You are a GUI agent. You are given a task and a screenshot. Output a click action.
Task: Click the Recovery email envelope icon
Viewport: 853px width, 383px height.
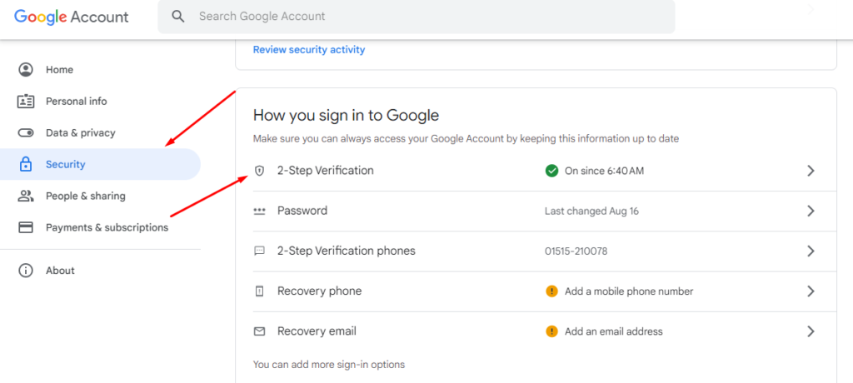(x=260, y=331)
